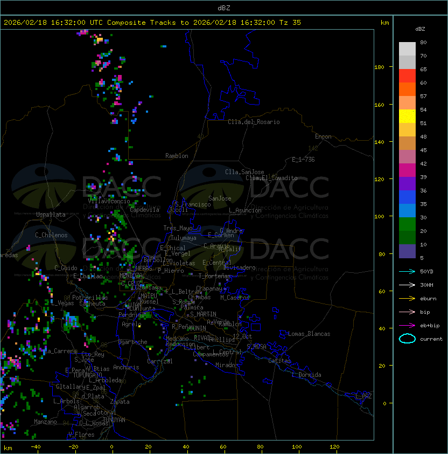The width and height of the screenshot is (448, 454).
Task: Select the light gray 70-80 dBZ swatch
Action: coord(407,49)
